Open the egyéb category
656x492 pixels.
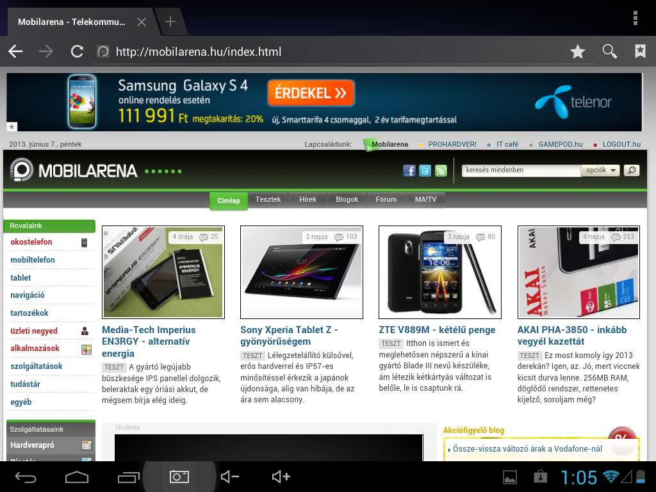tap(21, 402)
